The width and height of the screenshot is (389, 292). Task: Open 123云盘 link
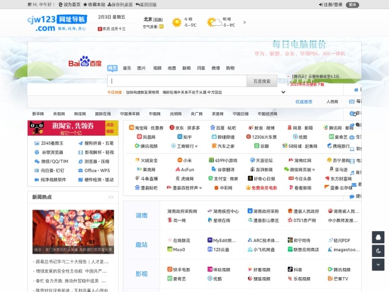[218, 250]
